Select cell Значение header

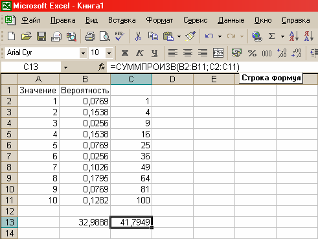[38, 90]
